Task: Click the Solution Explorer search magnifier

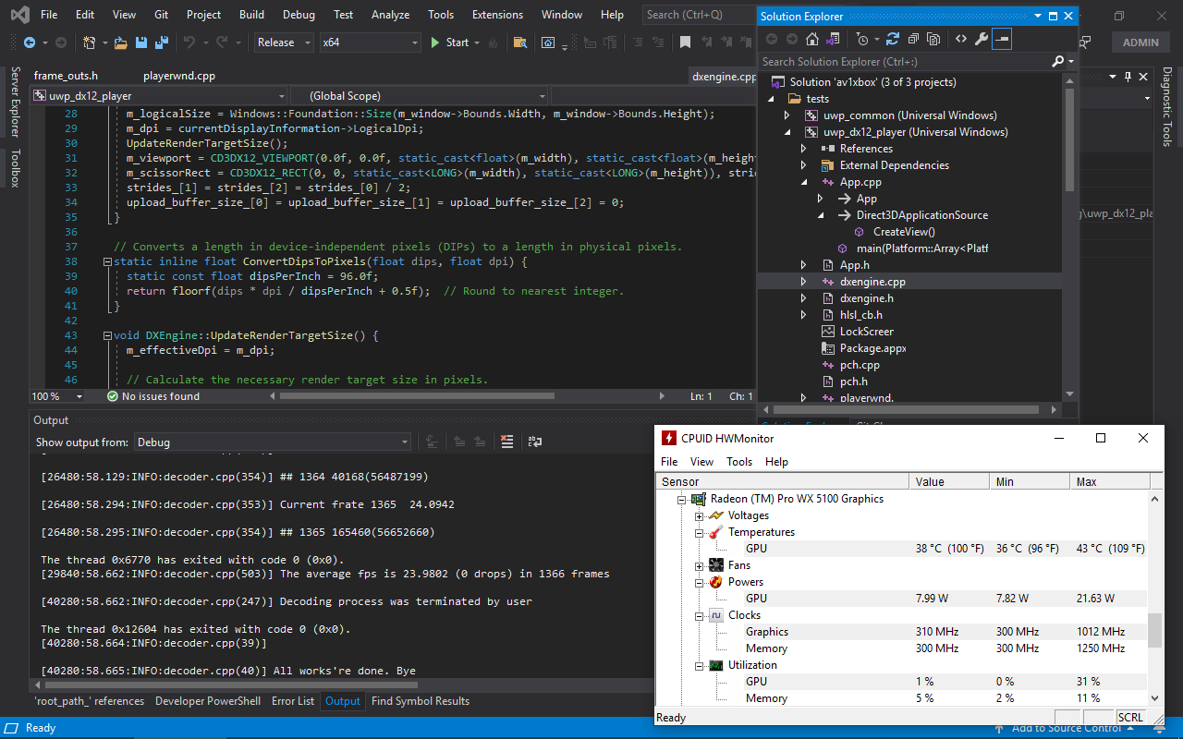Action: pyautogui.click(x=1058, y=61)
